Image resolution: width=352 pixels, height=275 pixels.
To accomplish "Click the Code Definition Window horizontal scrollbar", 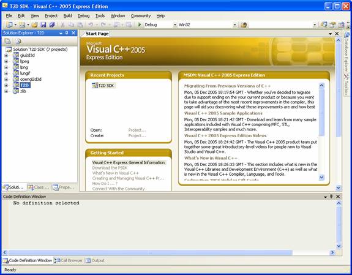I will [168, 252].
